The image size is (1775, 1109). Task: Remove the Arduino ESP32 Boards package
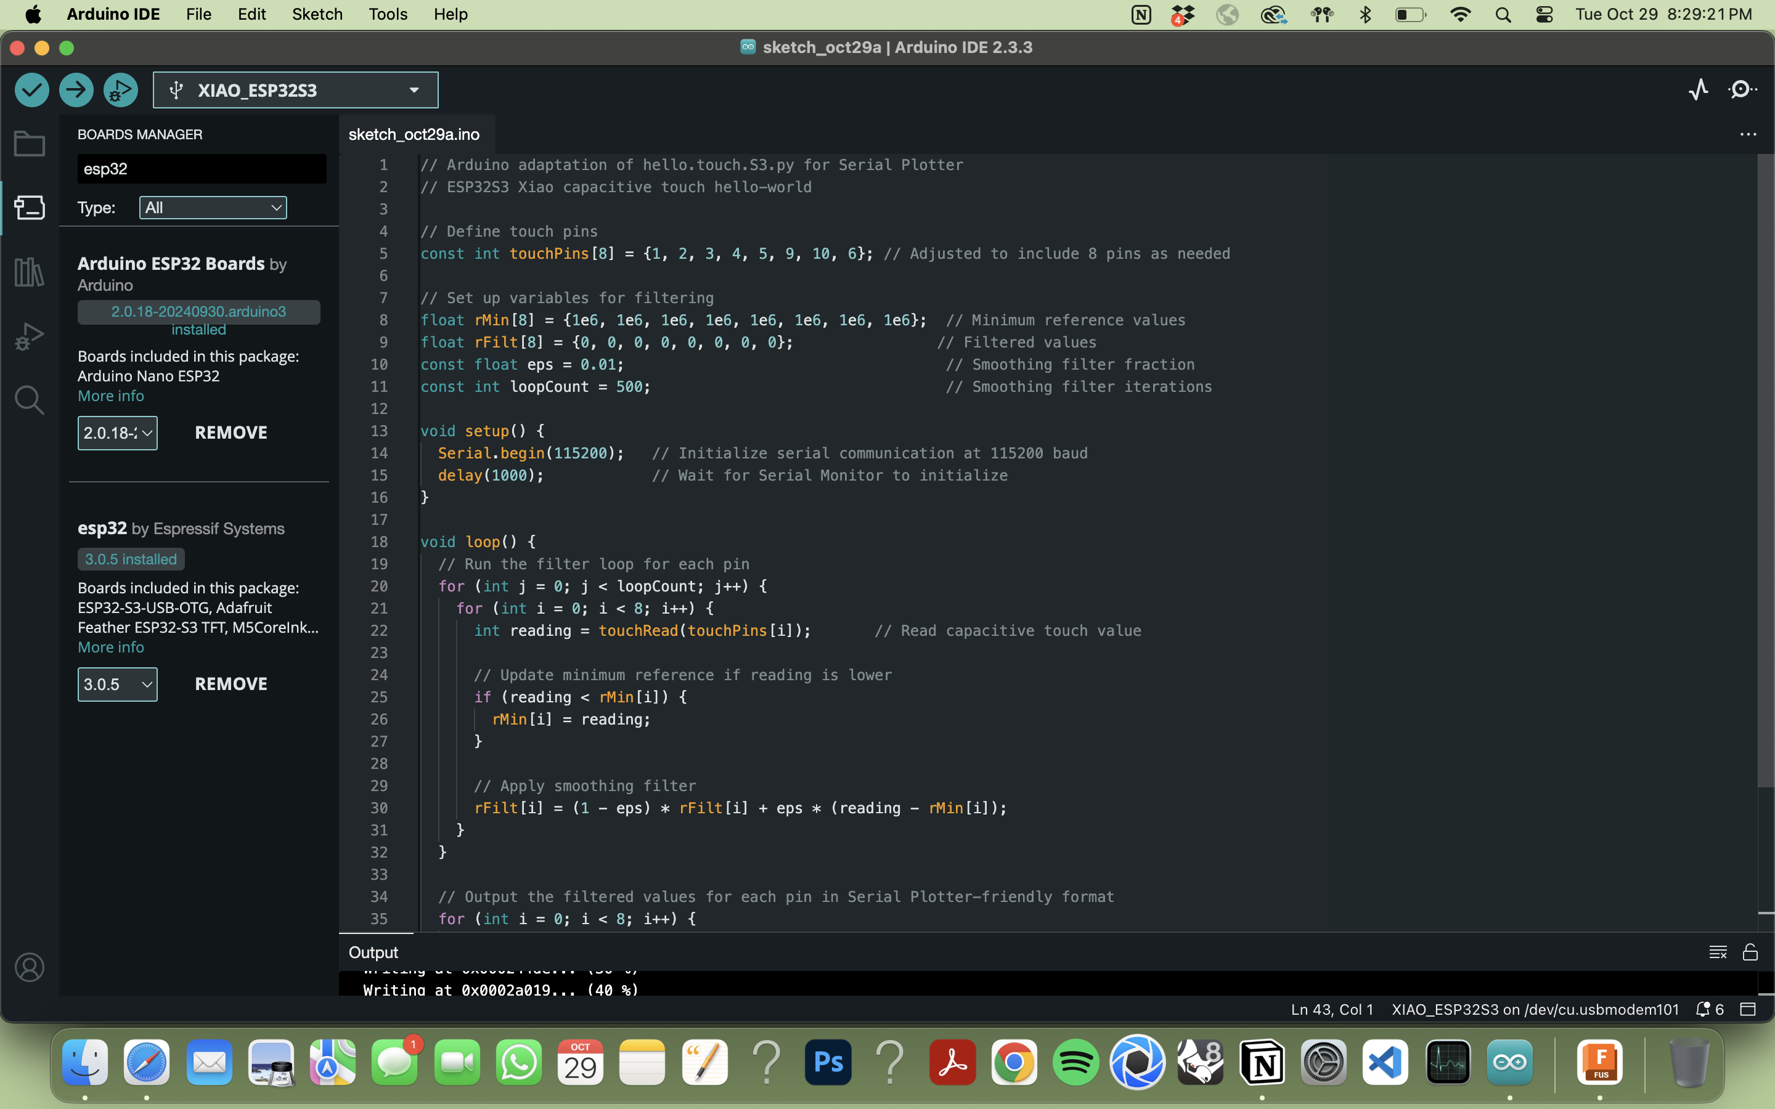[231, 433]
